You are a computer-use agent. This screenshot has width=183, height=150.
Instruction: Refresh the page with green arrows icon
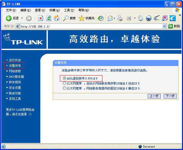[x=49, y=18]
